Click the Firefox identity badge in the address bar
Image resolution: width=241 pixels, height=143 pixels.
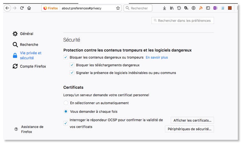click(50, 8)
